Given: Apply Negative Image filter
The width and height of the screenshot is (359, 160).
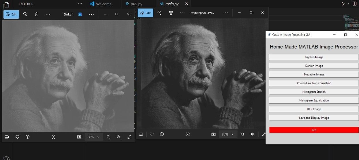Looking at the screenshot, I should point(314,75).
